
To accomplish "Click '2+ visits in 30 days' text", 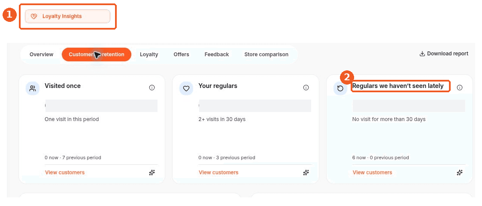I will tap(222, 119).
